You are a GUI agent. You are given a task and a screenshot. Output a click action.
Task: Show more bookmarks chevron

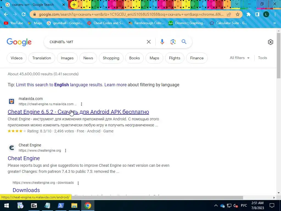[x=274, y=23]
